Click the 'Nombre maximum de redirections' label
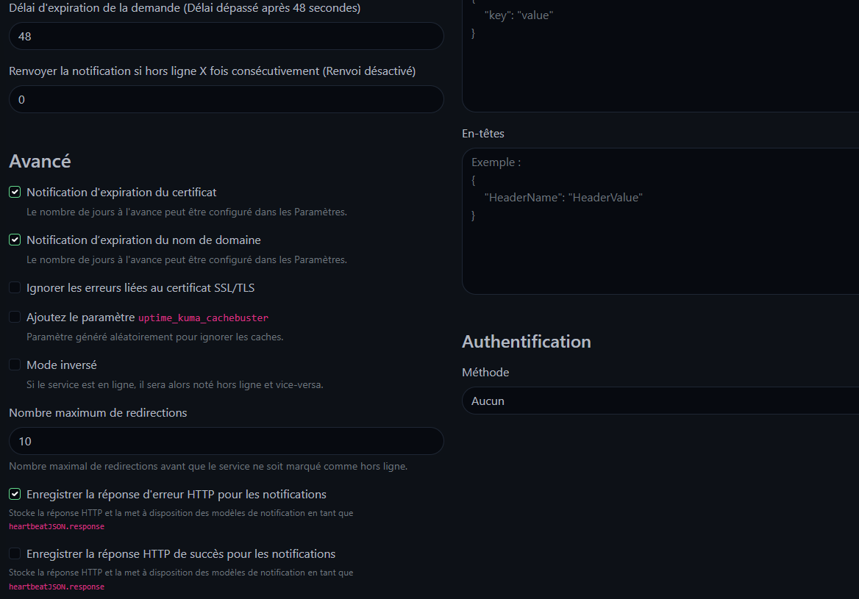Screen dimensions: 859x599 click(x=98, y=413)
